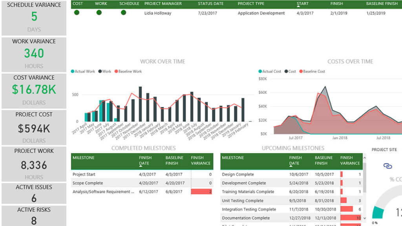Image resolution: width=402 pixels, height=226 pixels.
Task: Select the dark Cost legend marker
Action: click(286, 71)
